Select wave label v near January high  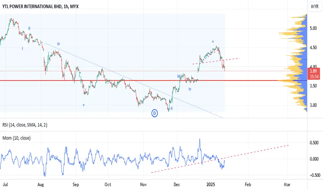click(213, 42)
